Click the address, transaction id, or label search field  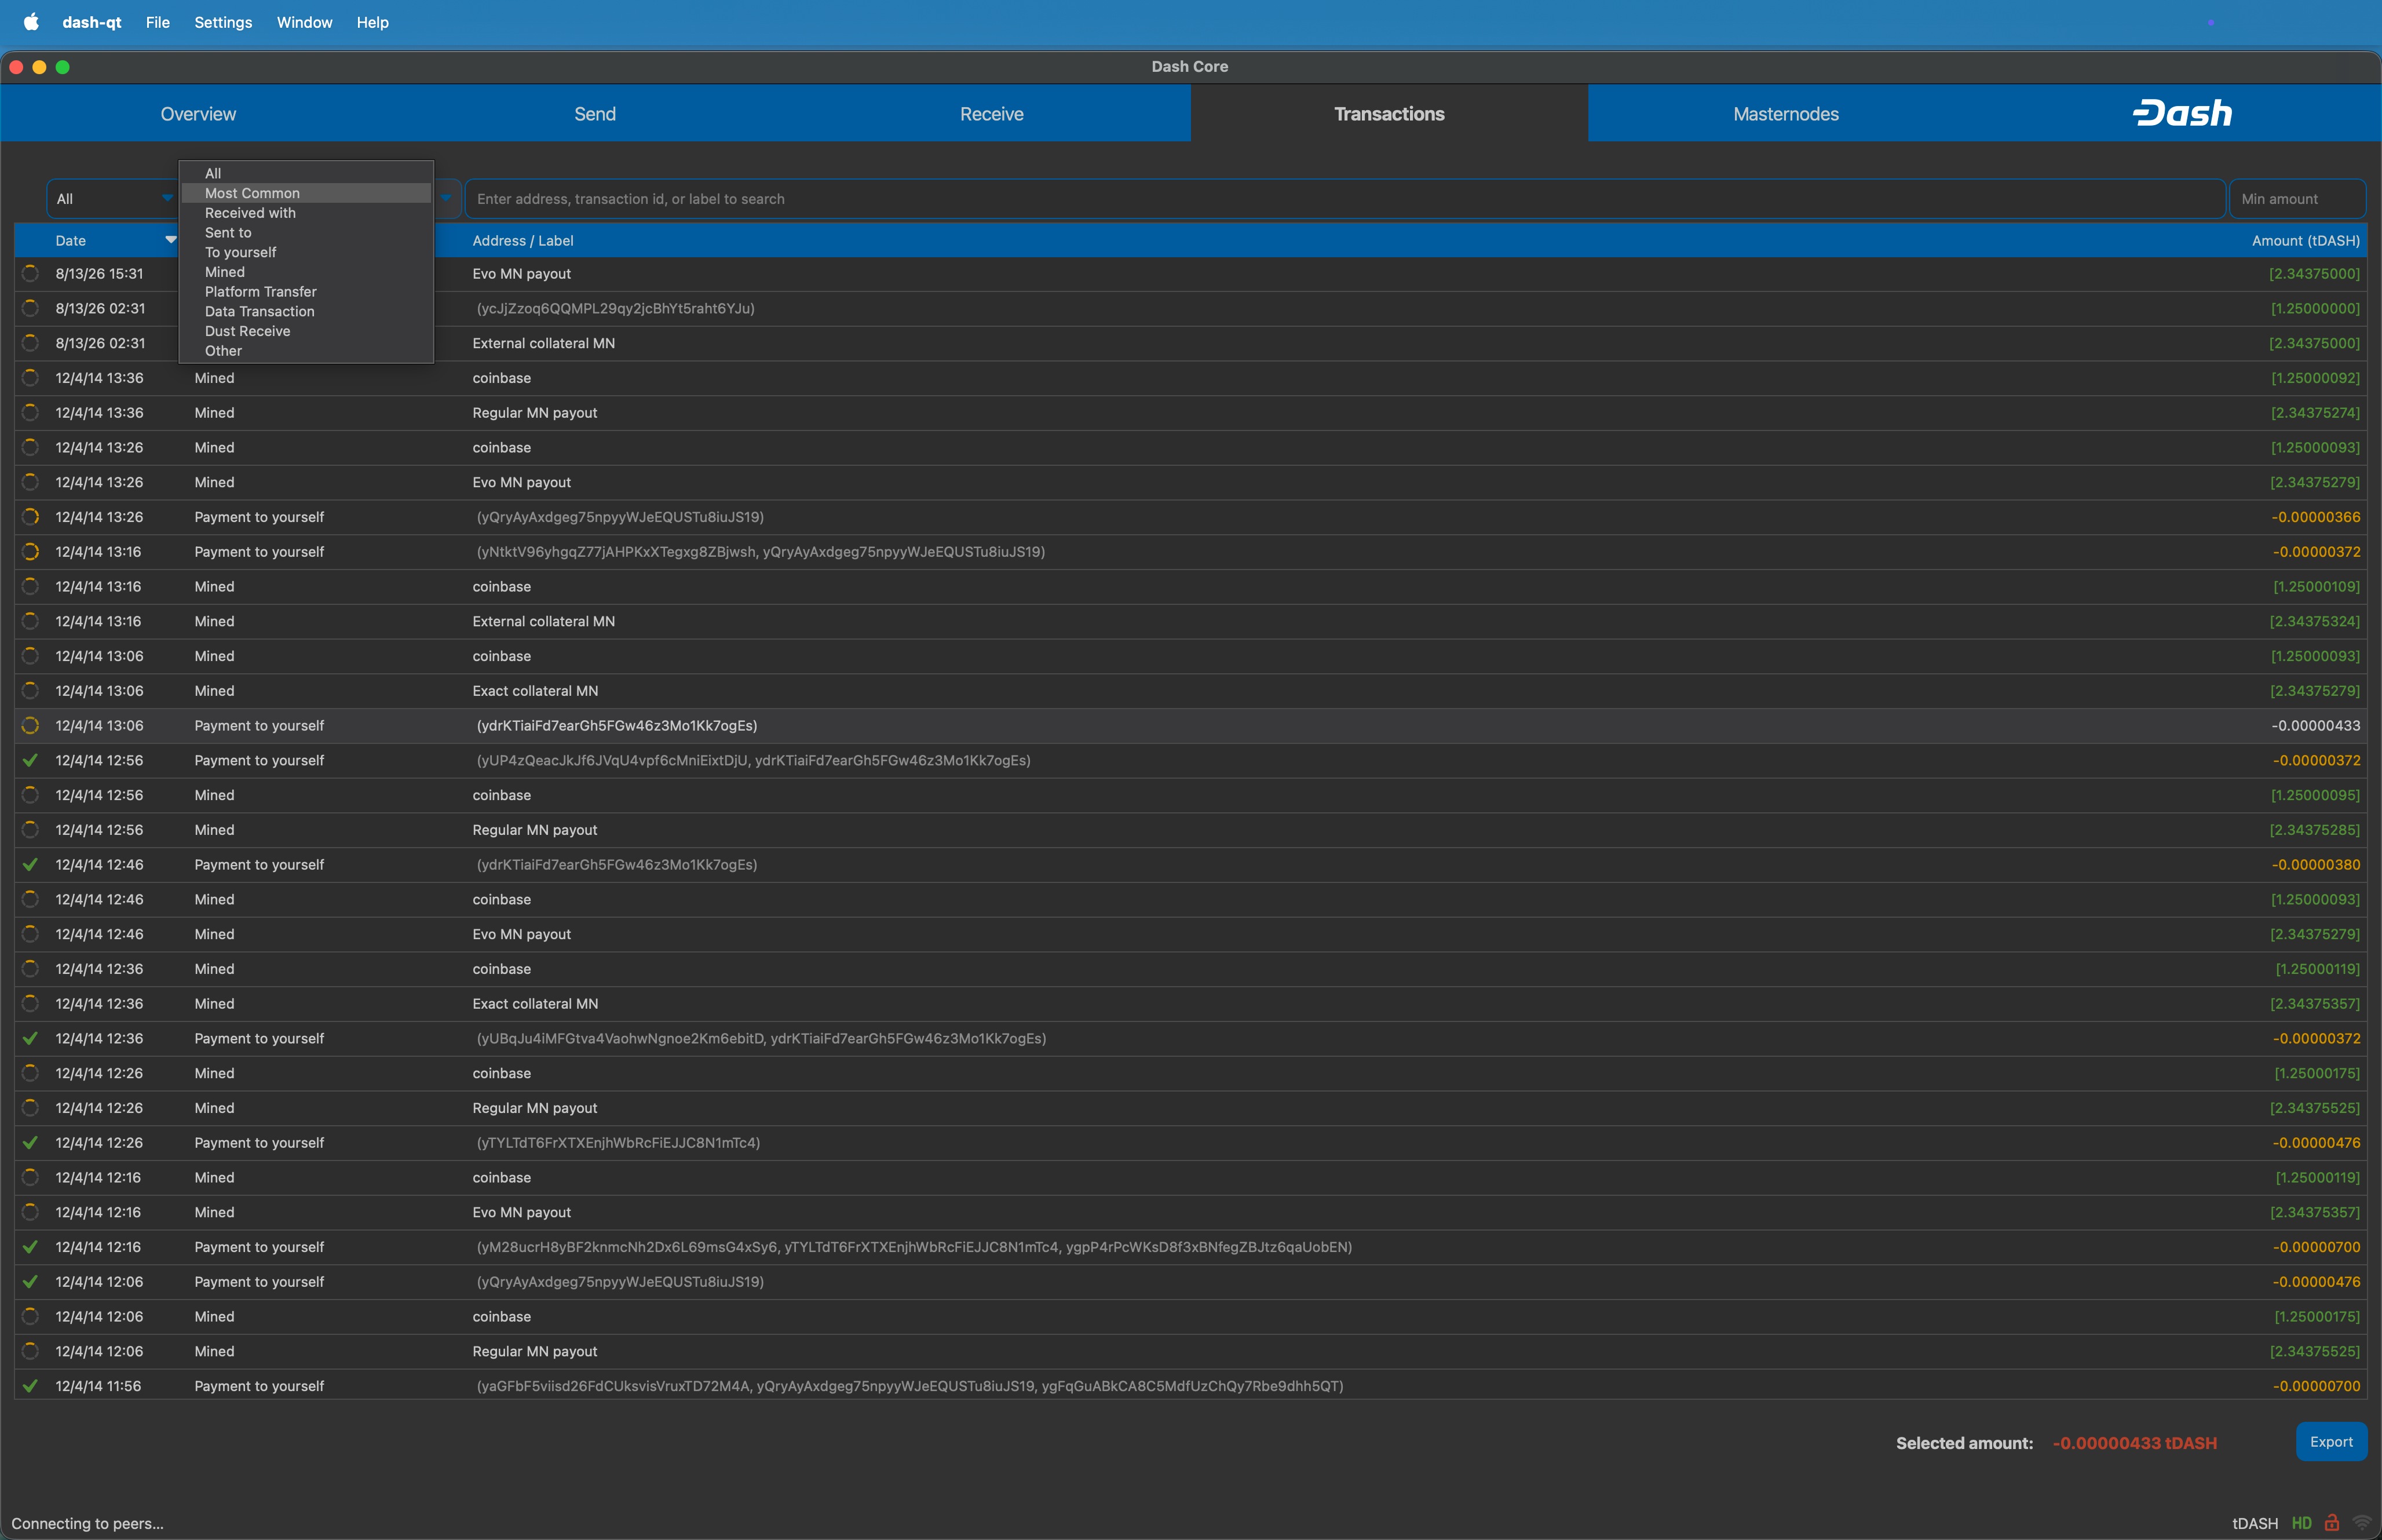(x=1345, y=199)
